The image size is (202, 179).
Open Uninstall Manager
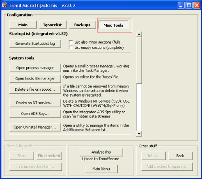[x=35, y=127]
